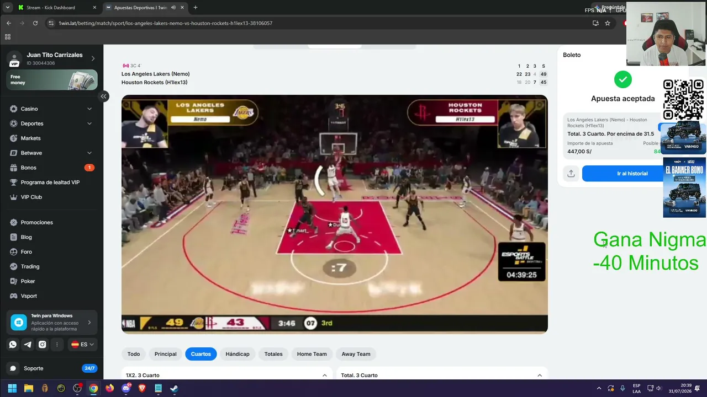Open the Vsport controller icon

tap(14, 296)
